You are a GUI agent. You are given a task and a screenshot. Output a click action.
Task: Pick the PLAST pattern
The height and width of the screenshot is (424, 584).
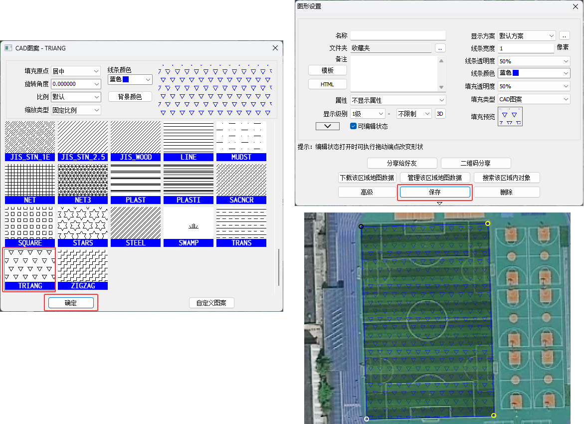(x=136, y=184)
